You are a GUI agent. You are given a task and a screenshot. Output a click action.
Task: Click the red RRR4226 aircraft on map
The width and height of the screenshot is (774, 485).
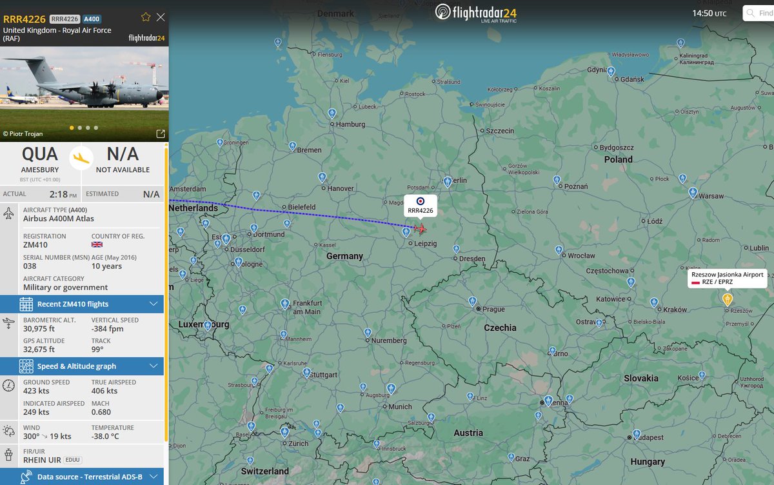point(420,229)
